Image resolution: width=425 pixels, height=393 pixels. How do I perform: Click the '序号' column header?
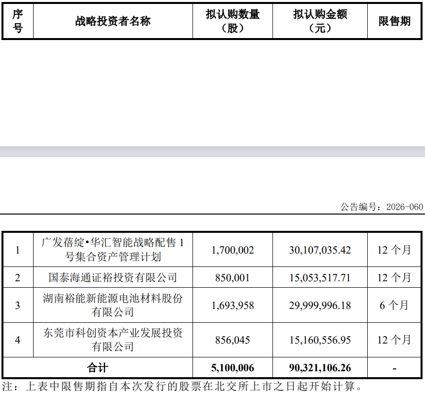(18, 21)
